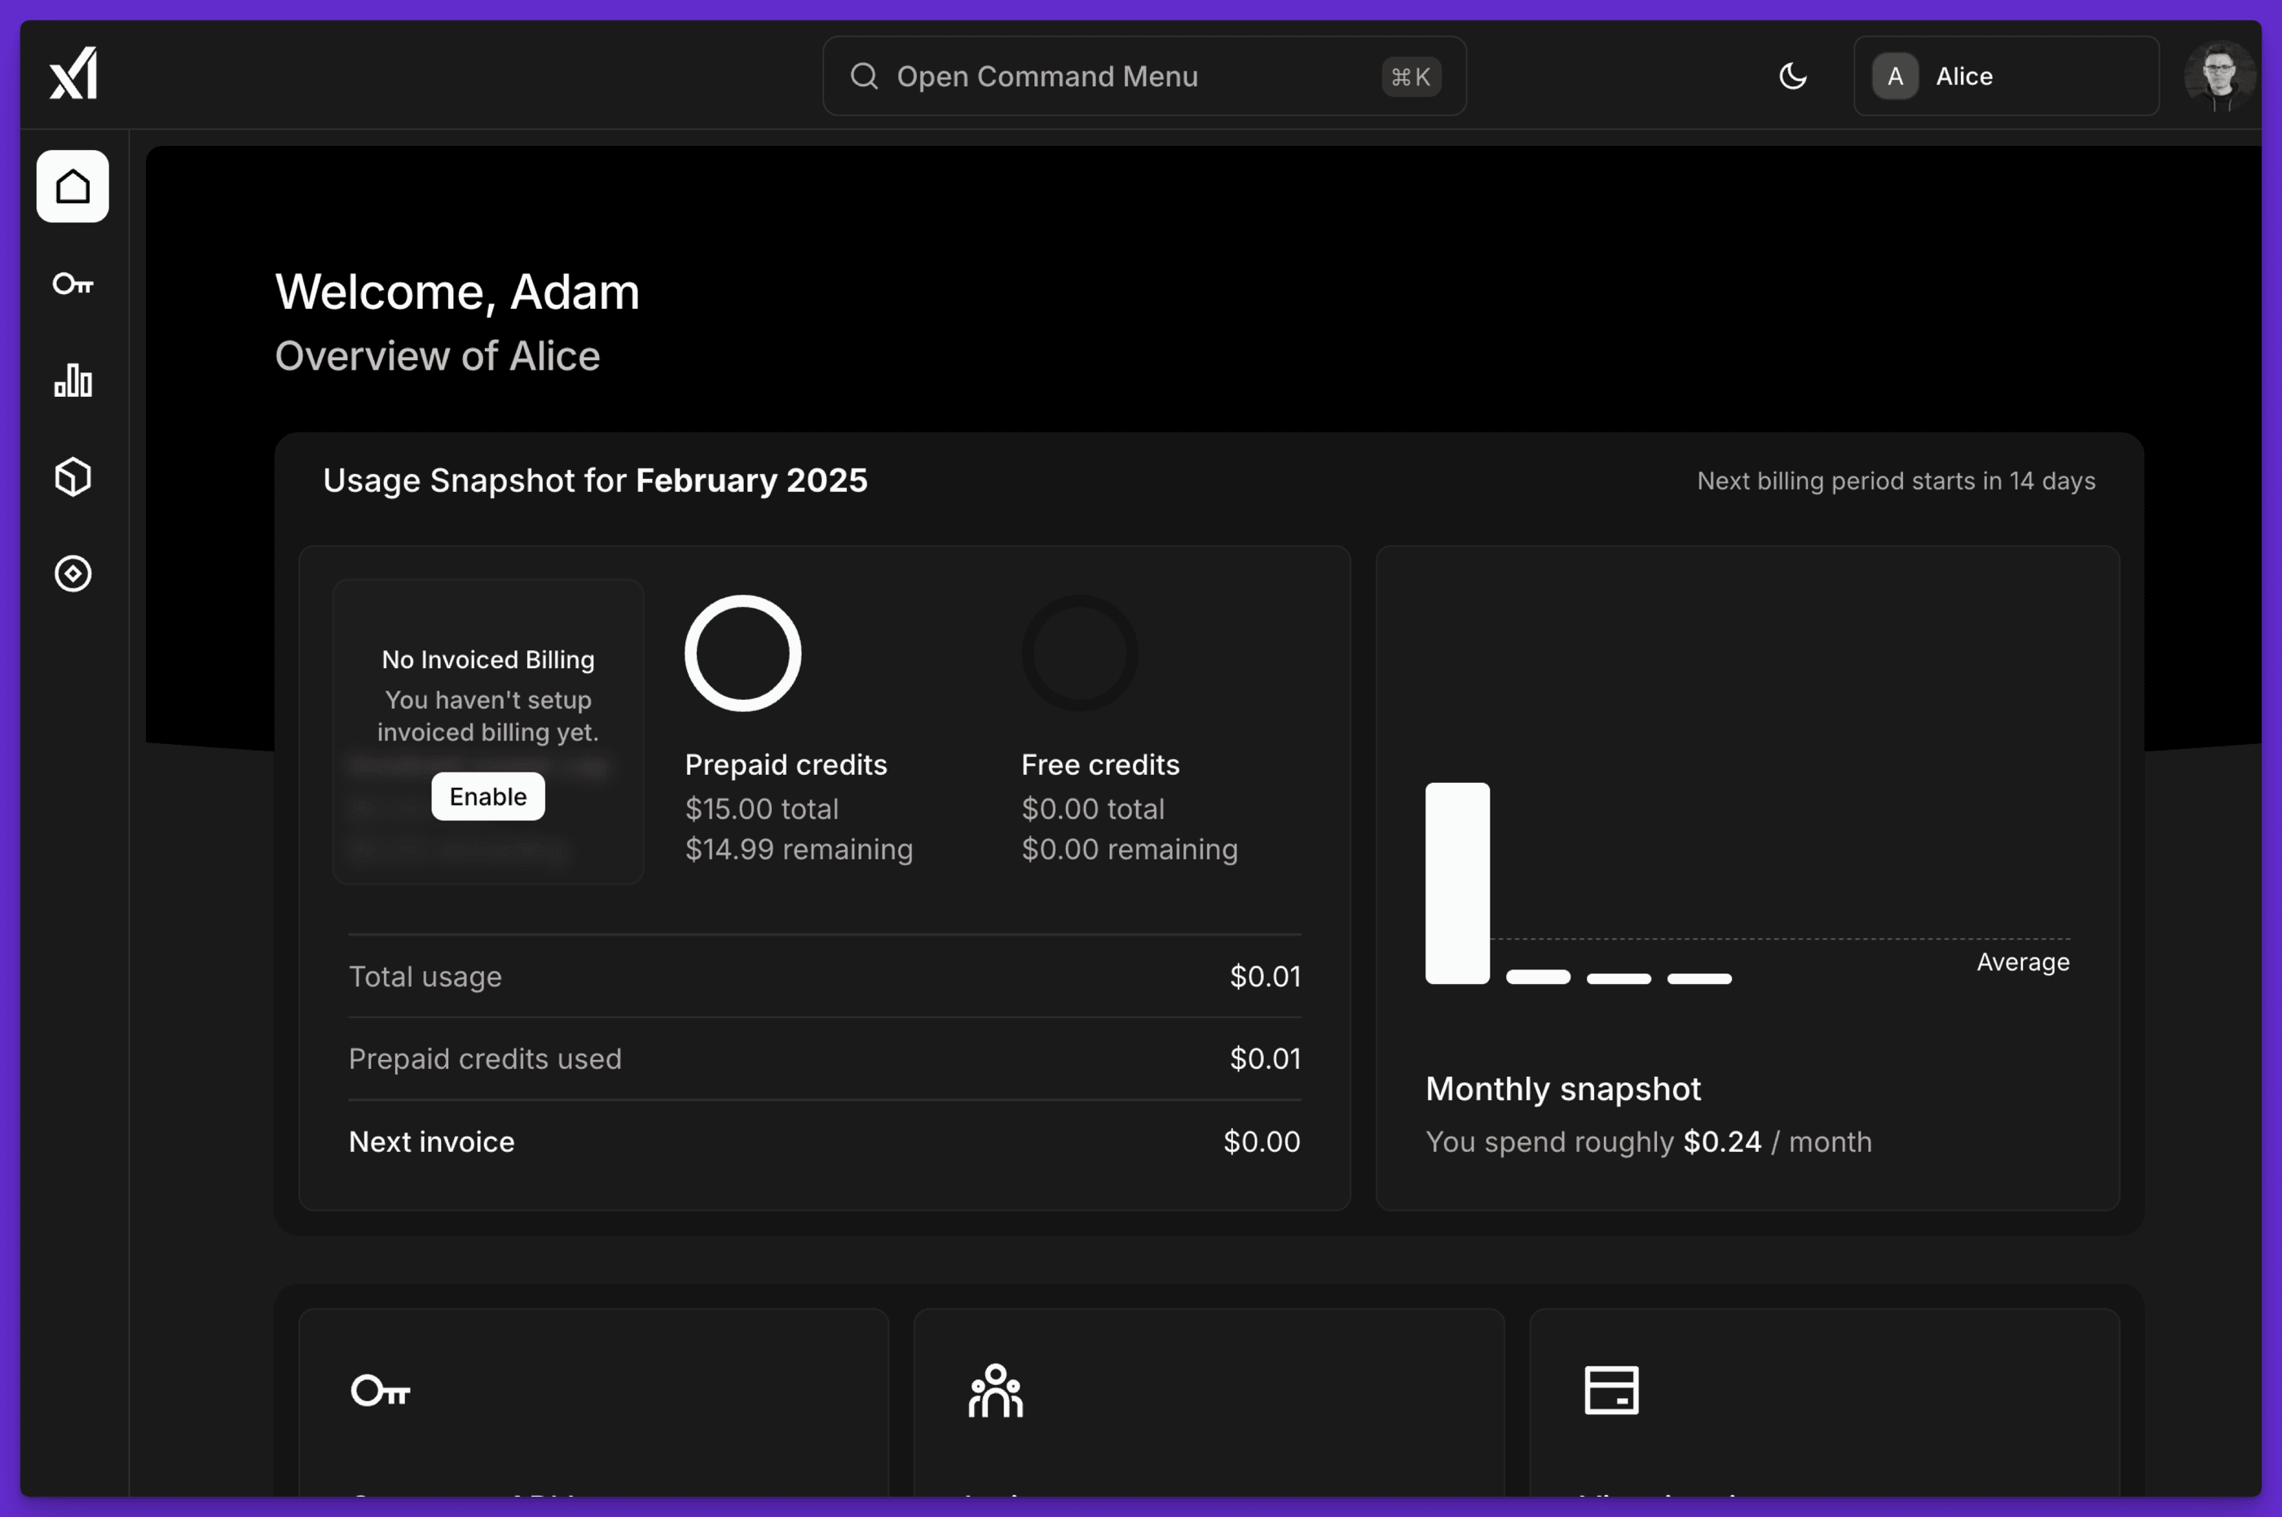2282x1517 pixels.
Task: Click the "Free credits" label
Action: point(1100,765)
